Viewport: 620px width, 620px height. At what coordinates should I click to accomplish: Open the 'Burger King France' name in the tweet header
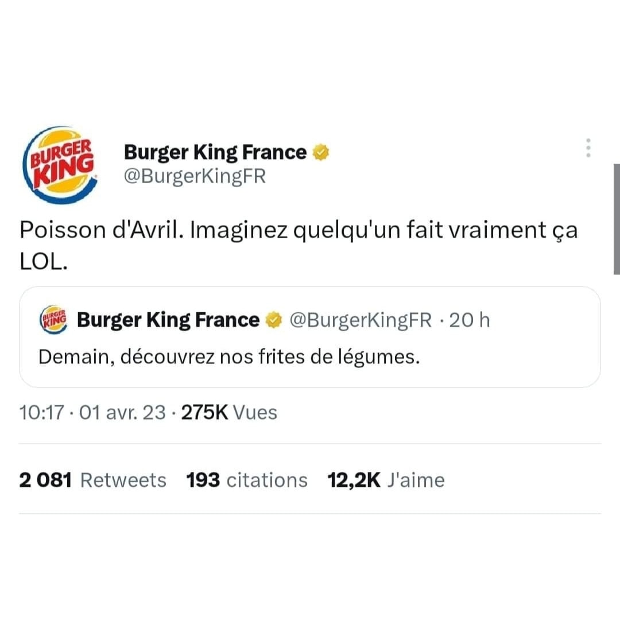pyautogui.click(x=215, y=153)
